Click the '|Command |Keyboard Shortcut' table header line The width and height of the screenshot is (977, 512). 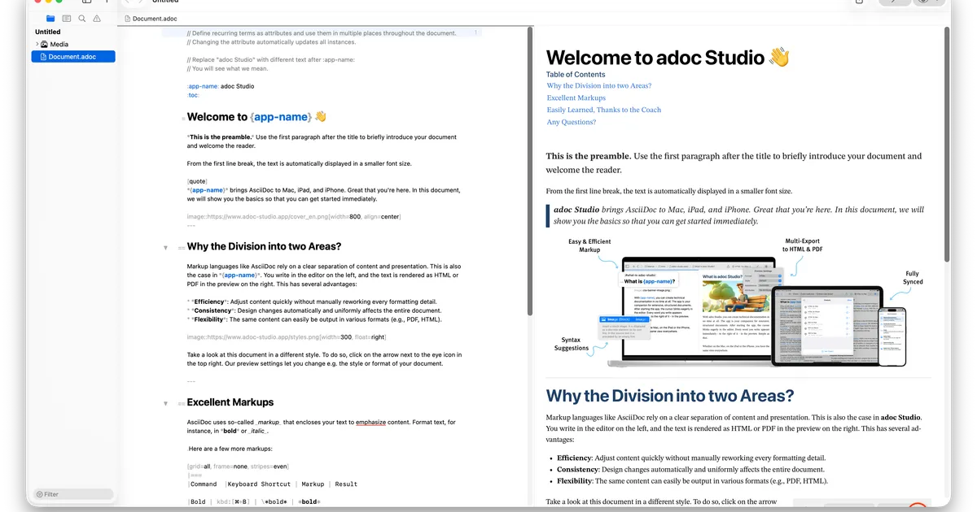pyautogui.click(x=273, y=484)
